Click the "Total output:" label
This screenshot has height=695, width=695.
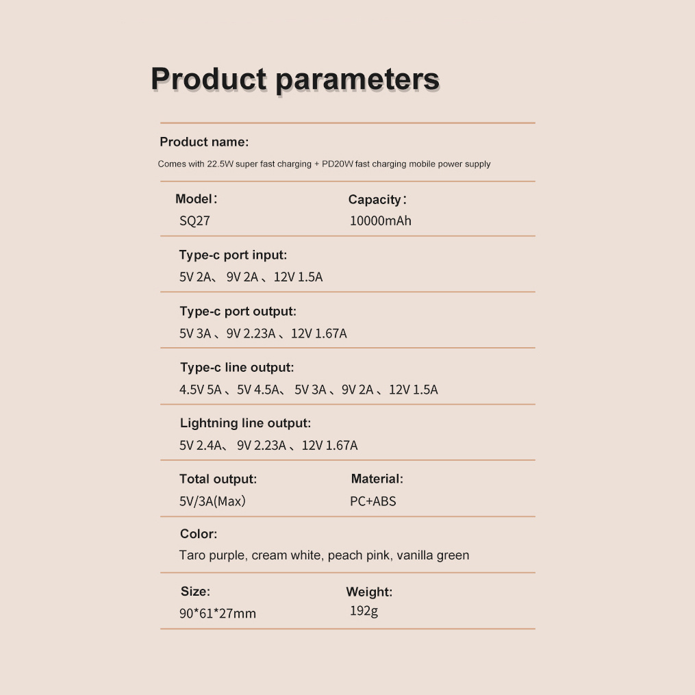(218, 479)
